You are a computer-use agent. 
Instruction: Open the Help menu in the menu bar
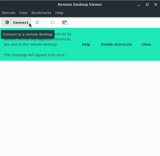click(59, 13)
